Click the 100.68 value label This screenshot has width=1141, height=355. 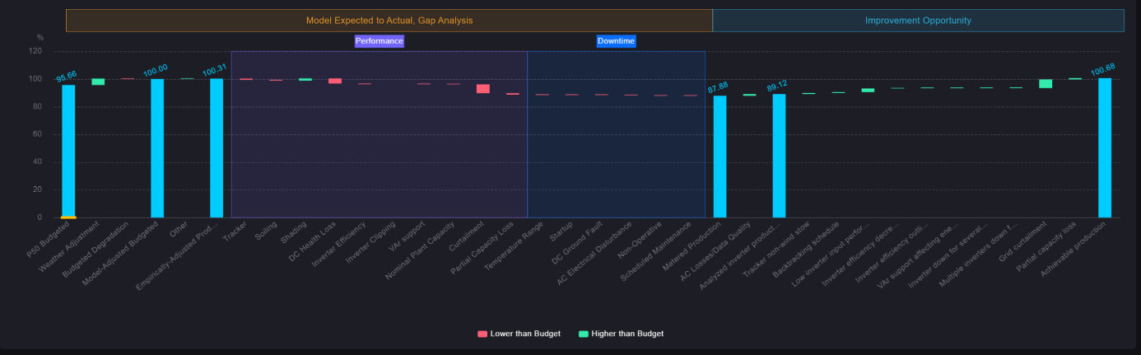click(x=1101, y=69)
